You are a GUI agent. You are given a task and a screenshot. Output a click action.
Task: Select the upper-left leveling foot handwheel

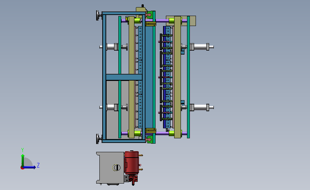click(98, 16)
